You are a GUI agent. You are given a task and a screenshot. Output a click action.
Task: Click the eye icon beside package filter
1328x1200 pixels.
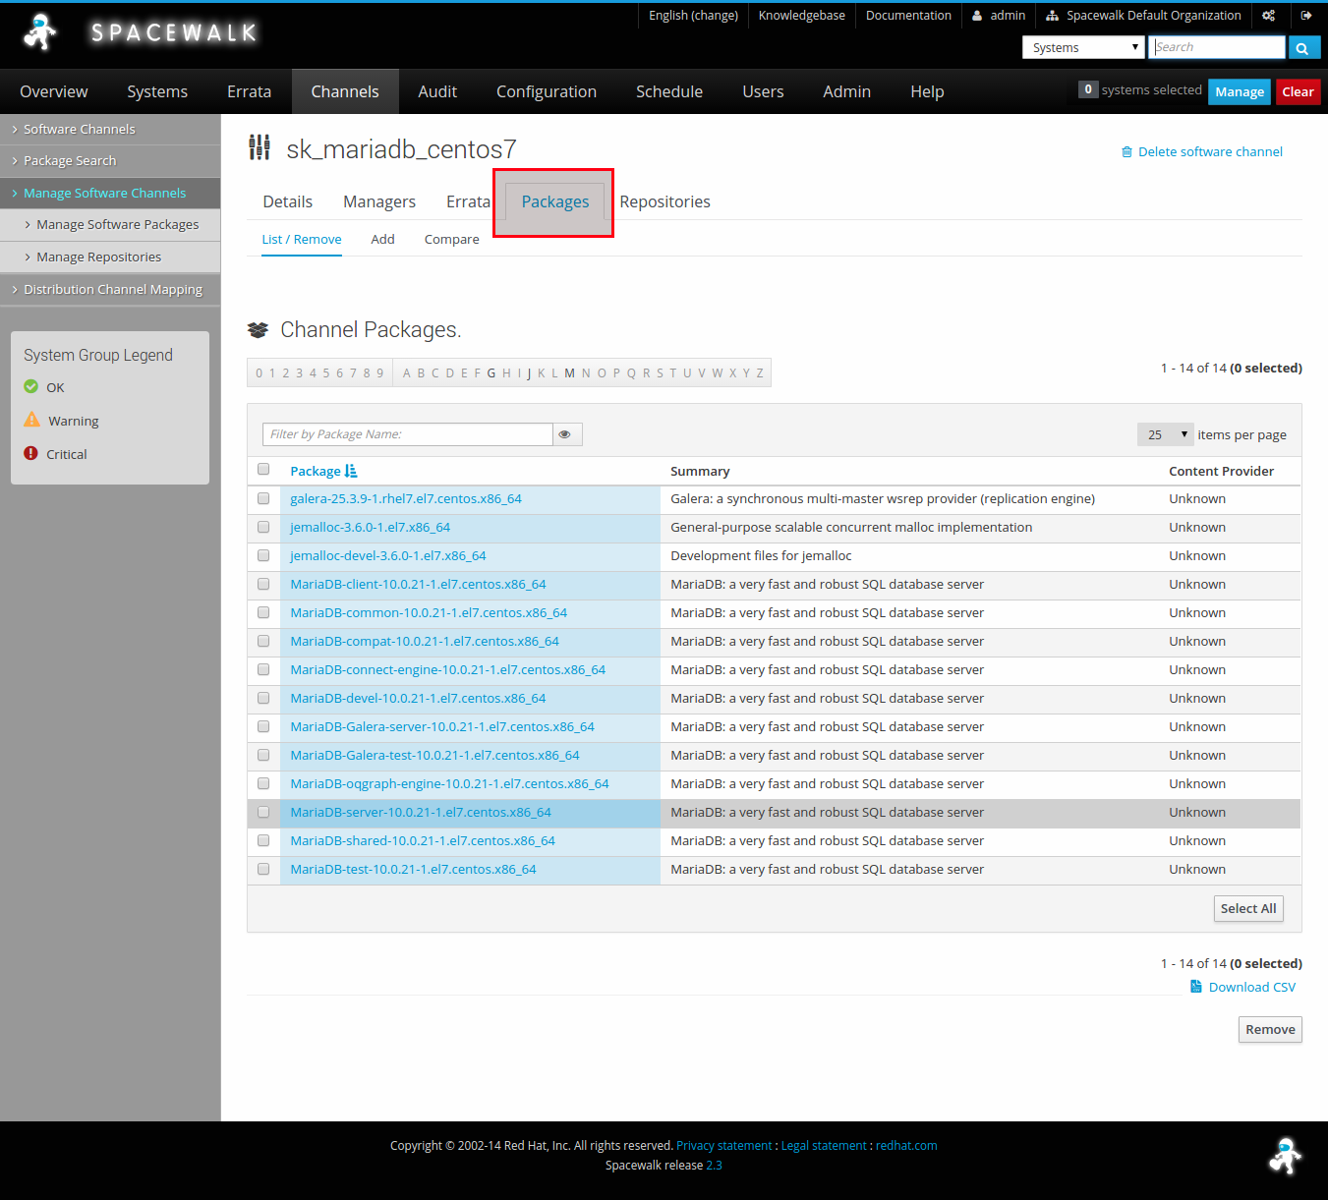(564, 434)
